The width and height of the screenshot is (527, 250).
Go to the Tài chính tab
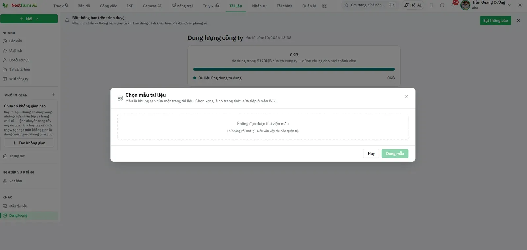click(x=284, y=6)
